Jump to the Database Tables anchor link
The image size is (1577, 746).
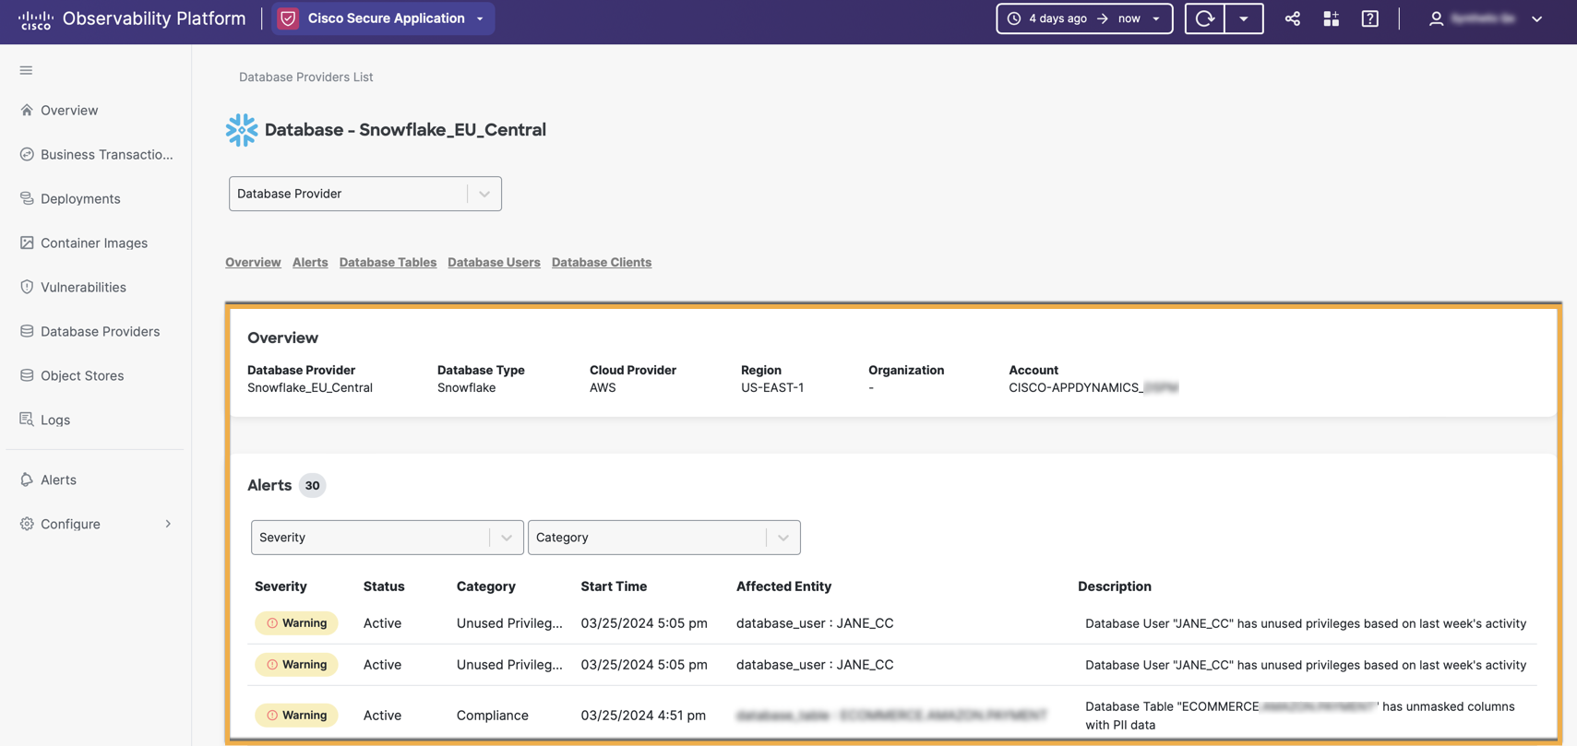point(388,262)
